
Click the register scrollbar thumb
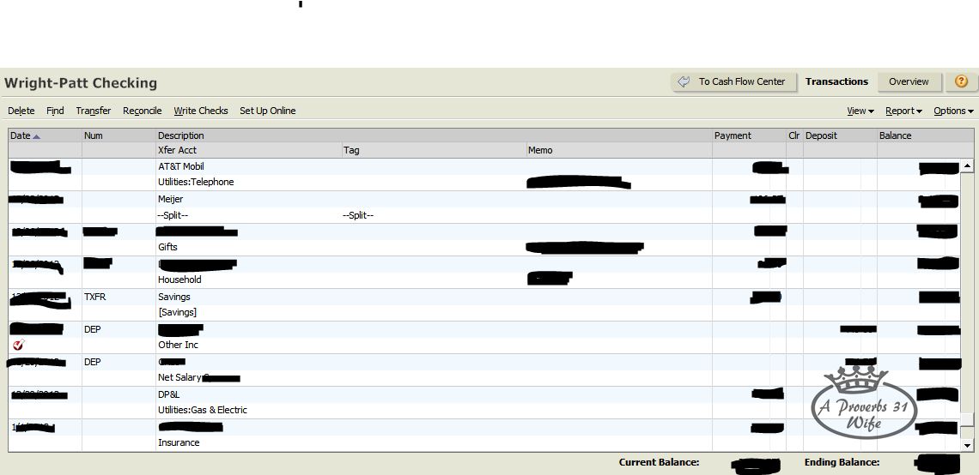(967, 419)
